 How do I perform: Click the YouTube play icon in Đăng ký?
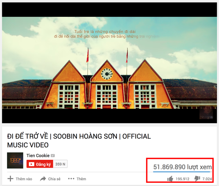(31, 164)
